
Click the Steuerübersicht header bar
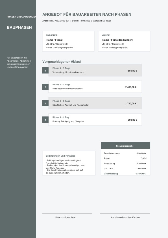pos(126,146)
